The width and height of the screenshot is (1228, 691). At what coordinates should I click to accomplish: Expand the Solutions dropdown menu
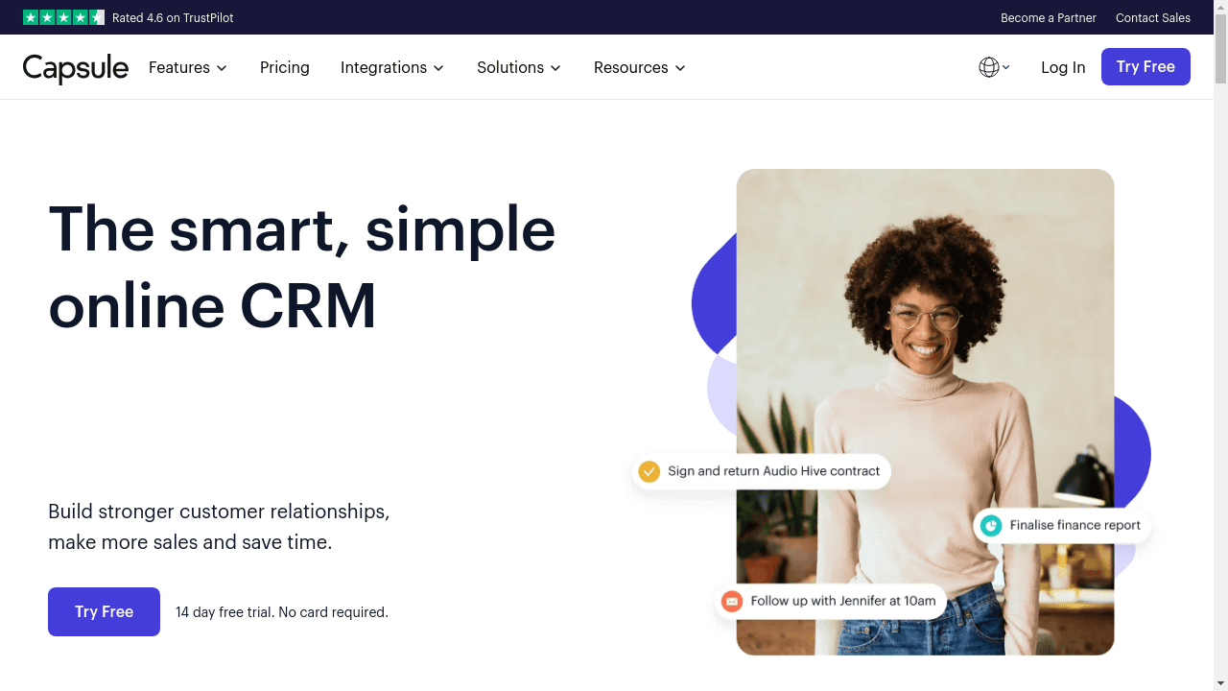click(519, 67)
